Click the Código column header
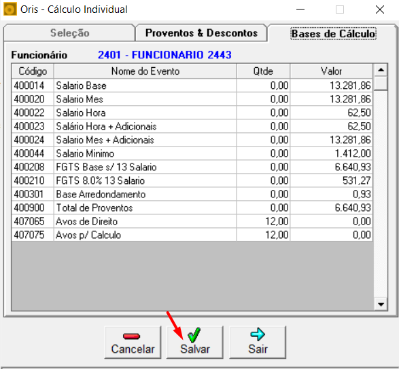The height and width of the screenshot is (369, 399). pyautogui.click(x=33, y=71)
